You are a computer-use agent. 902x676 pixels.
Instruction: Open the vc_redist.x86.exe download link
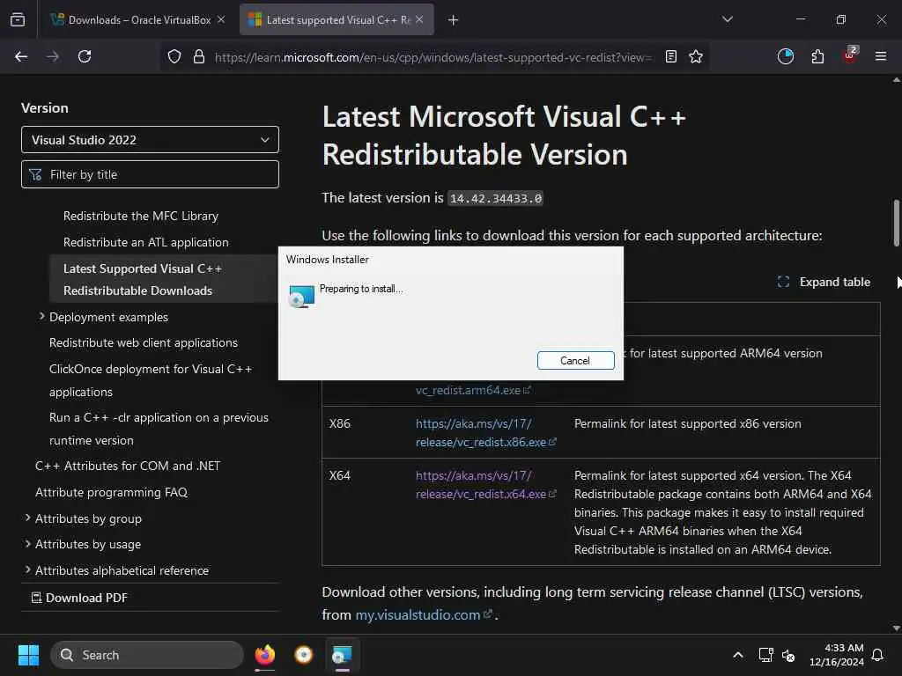tap(485, 433)
